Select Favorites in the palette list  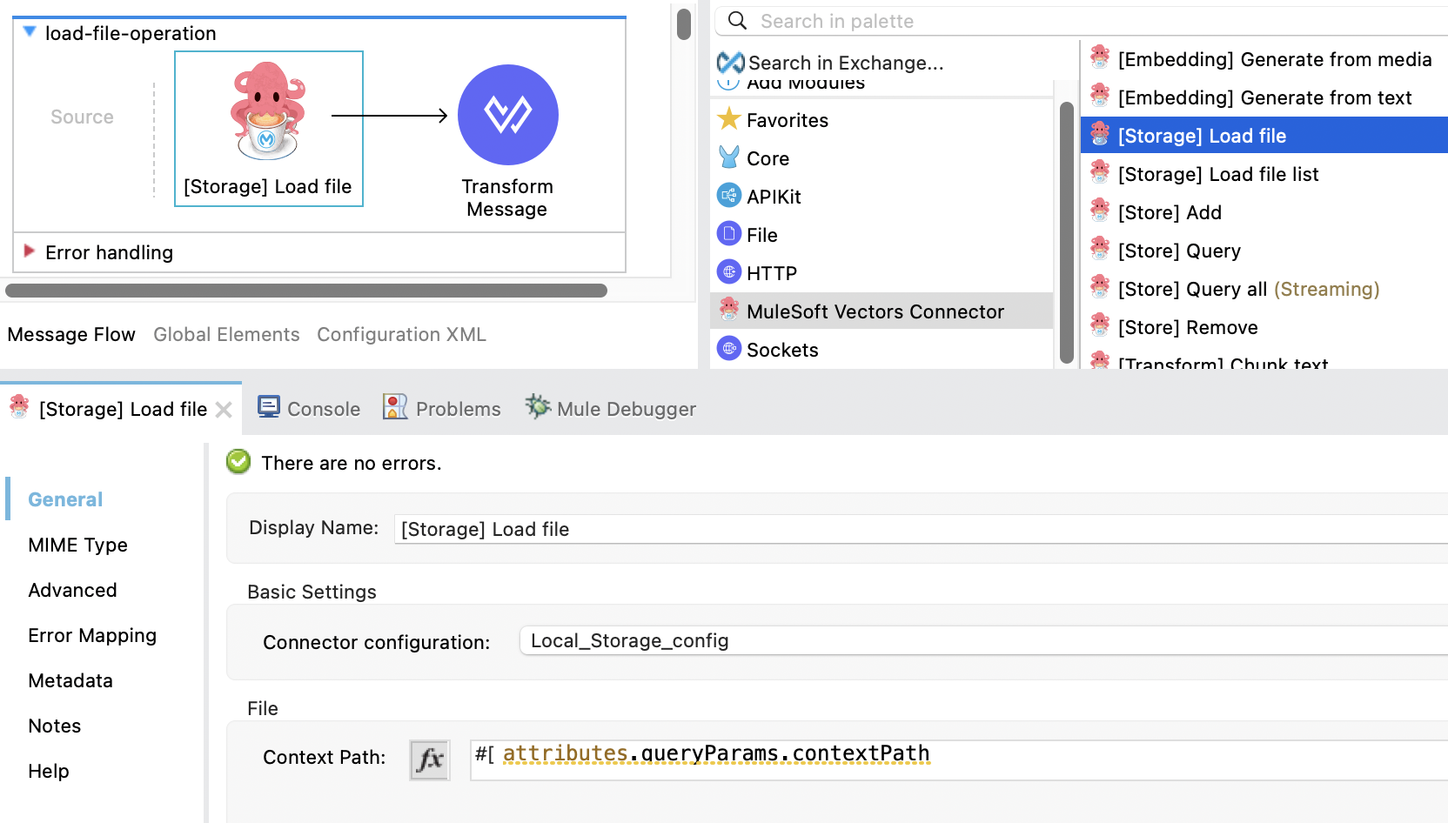click(882, 120)
